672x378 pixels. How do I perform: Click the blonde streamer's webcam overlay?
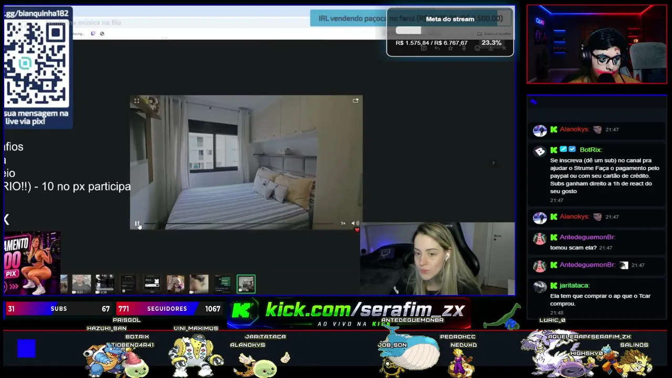click(437, 259)
